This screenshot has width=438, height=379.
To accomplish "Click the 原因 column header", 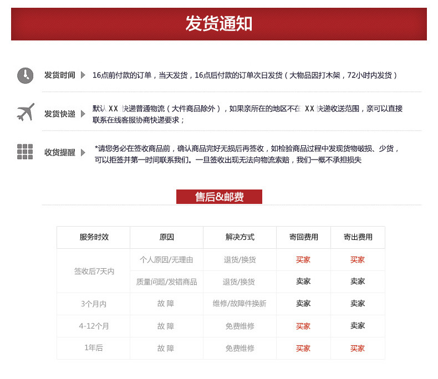I will 167,237.
